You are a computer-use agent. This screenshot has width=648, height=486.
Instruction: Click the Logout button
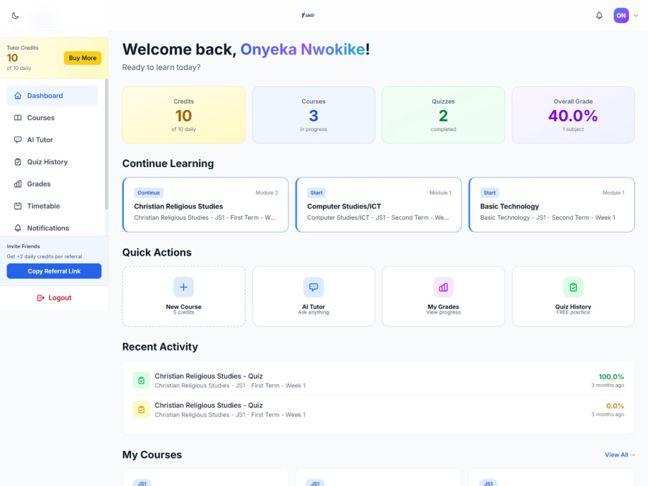click(54, 297)
